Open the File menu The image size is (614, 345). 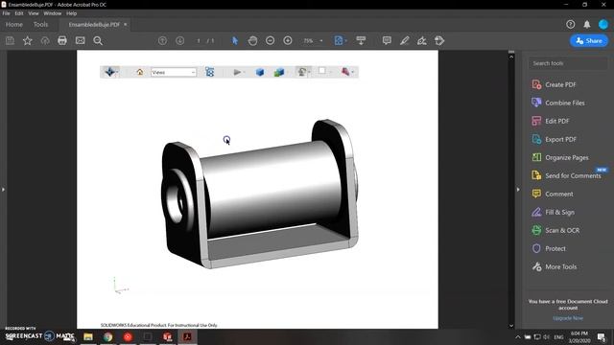pos(7,13)
